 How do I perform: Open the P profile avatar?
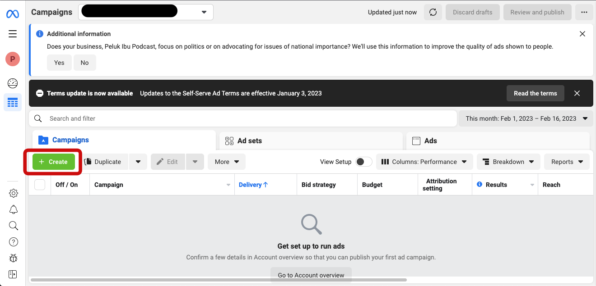tap(13, 59)
